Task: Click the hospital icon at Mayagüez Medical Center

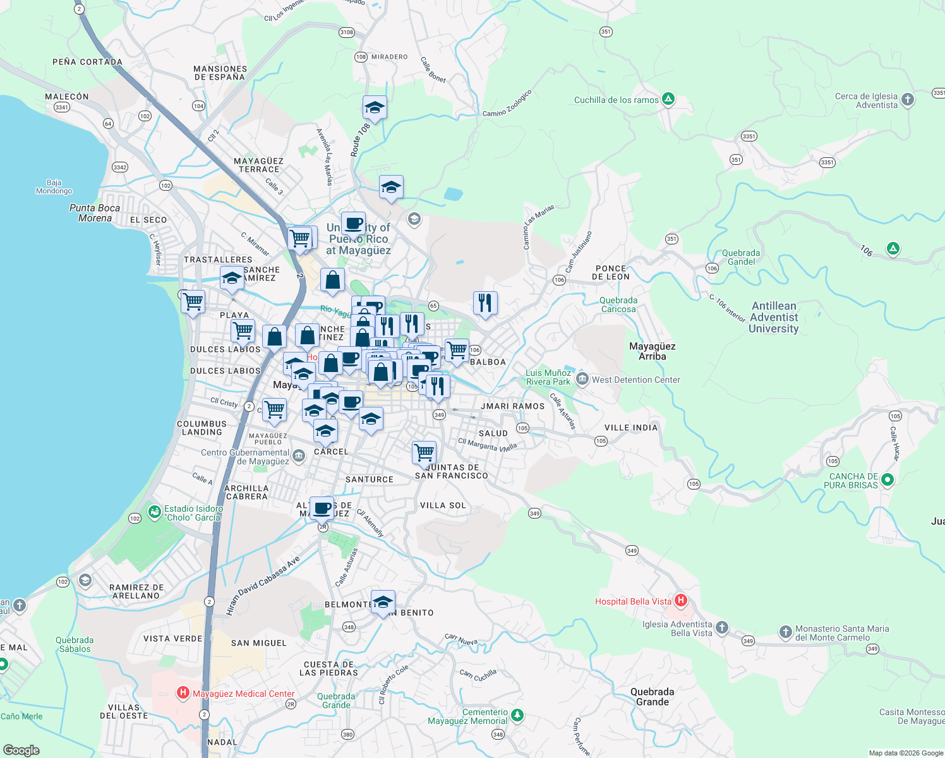Action: click(183, 692)
